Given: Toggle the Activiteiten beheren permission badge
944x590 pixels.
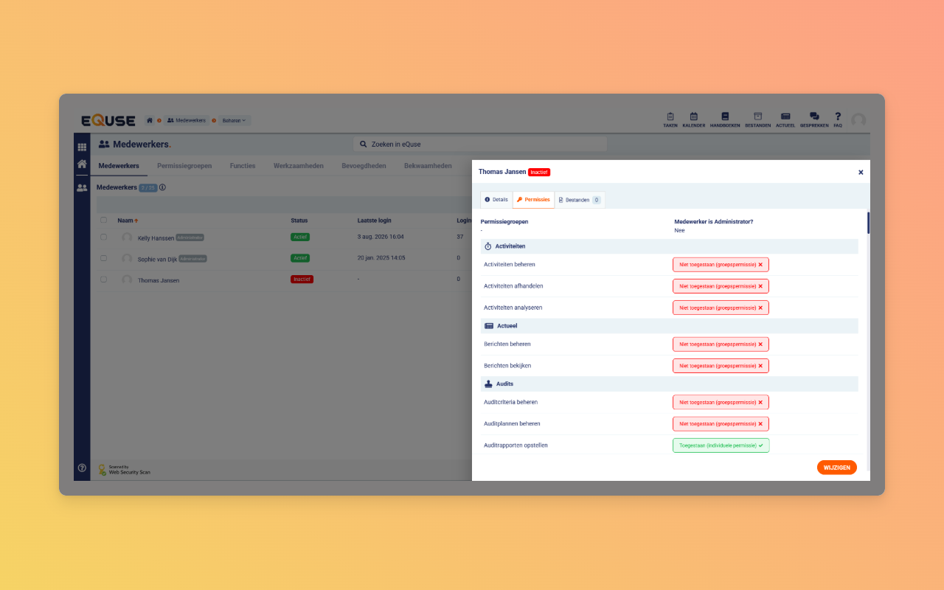Looking at the screenshot, I should (721, 264).
